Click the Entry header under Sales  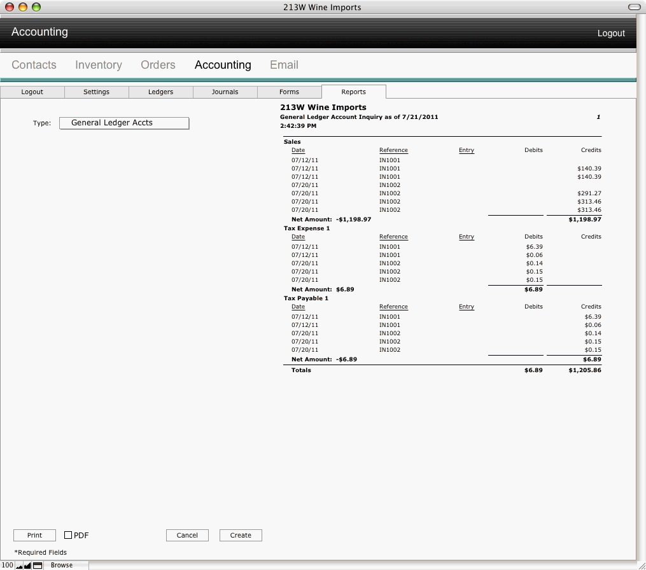(467, 150)
